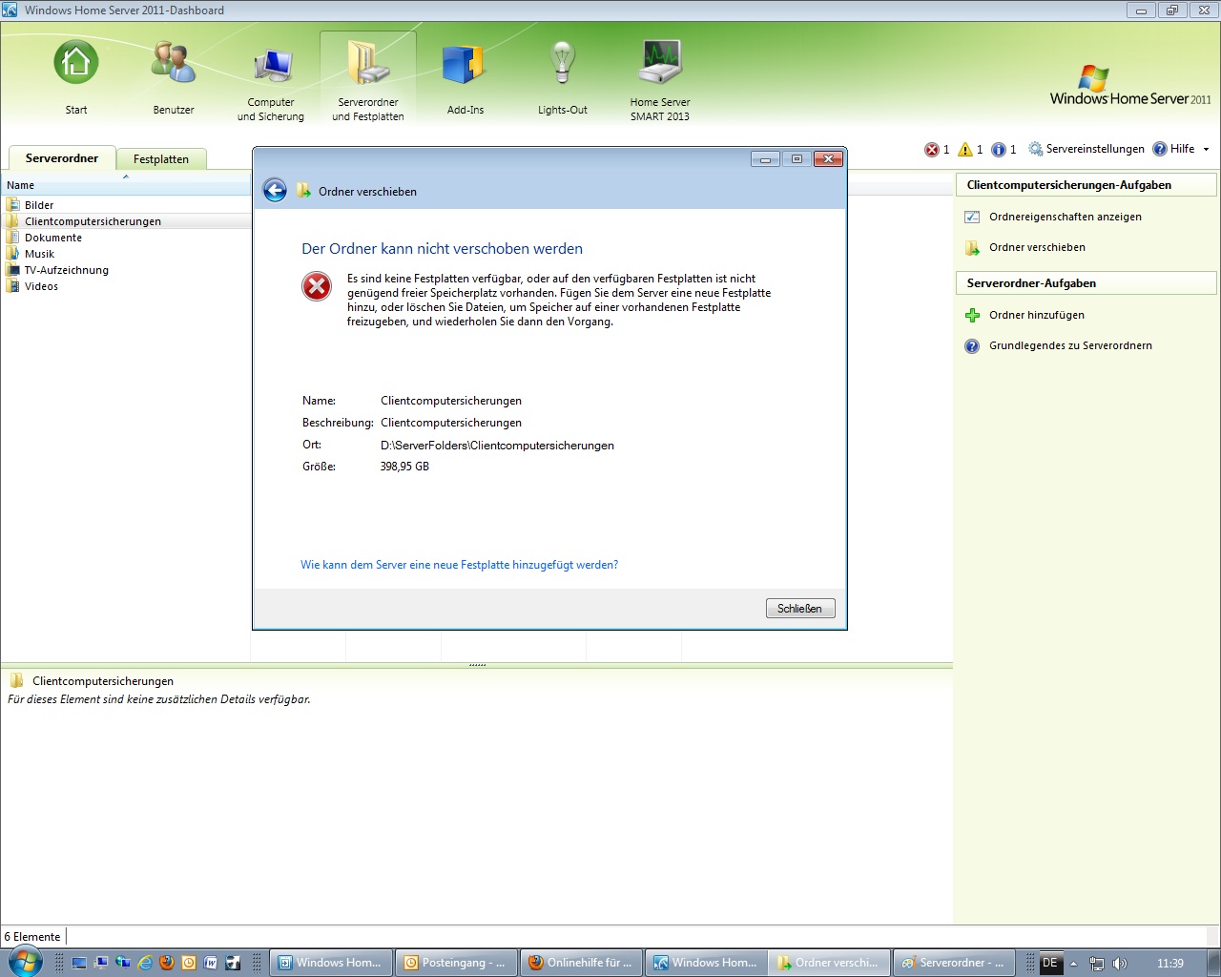This screenshot has width=1221, height=977.
Task: Click the yellow warning alerts icon
Action: (965, 150)
